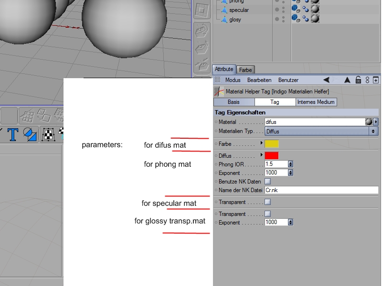Select the Internes Medium tab button

(x=316, y=102)
